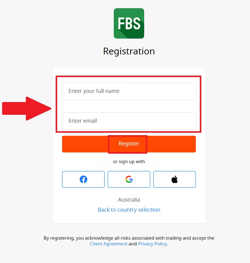This screenshot has height=263, width=250.
Task: Open the Client Agreement link
Action: coord(109,244)
